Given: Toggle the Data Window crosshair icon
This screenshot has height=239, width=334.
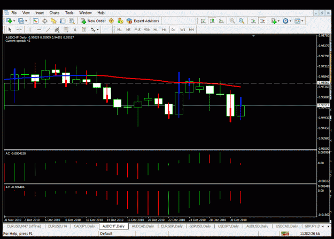Looking at the screenshot, I should (45, 21).
